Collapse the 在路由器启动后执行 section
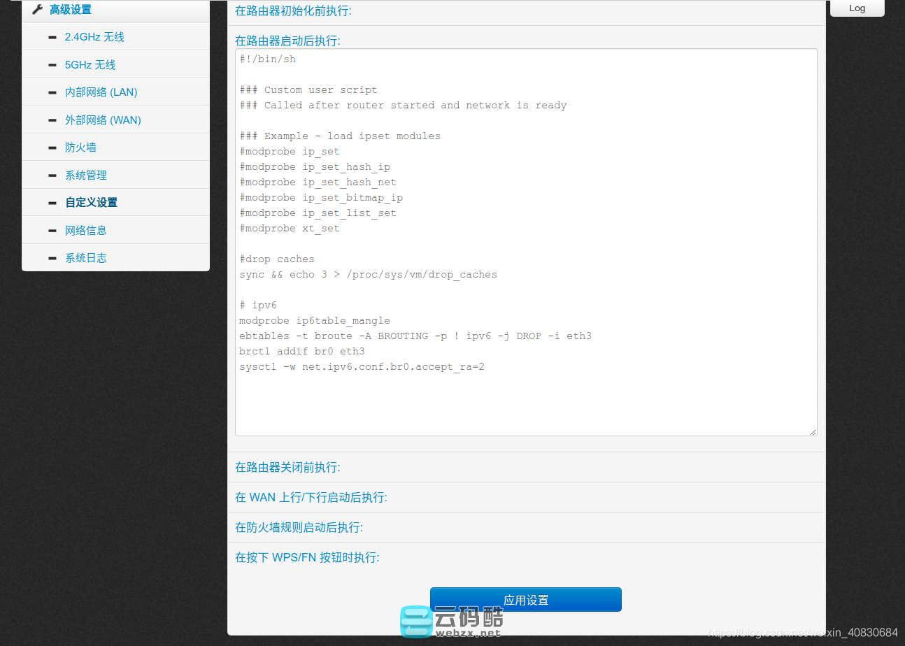 (x=287, y=41)
